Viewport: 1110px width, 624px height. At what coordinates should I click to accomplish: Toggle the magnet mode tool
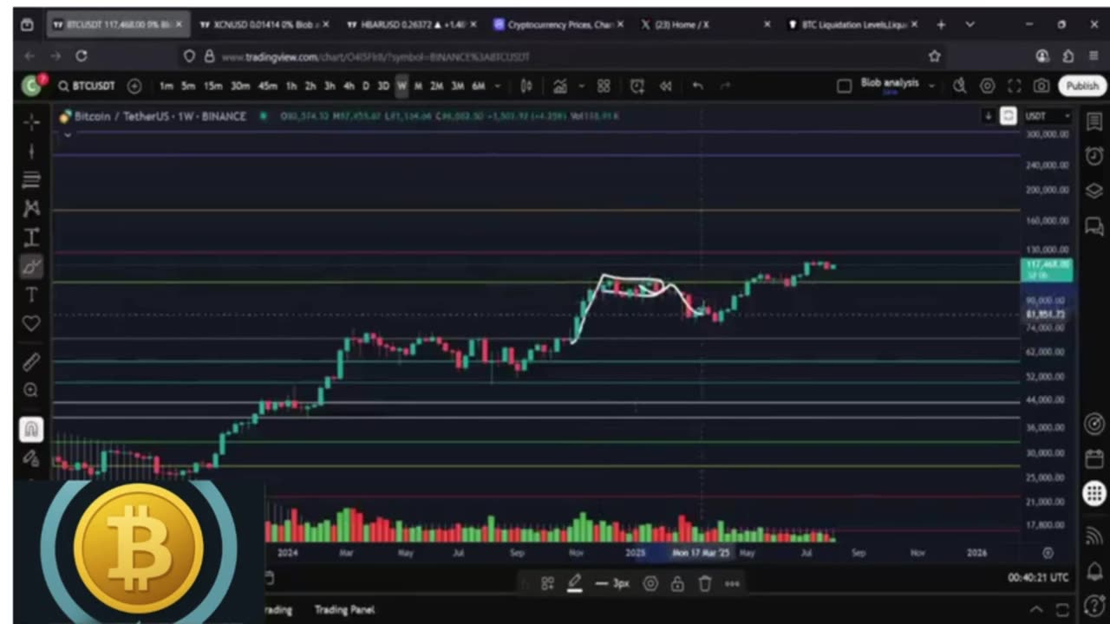31,428
